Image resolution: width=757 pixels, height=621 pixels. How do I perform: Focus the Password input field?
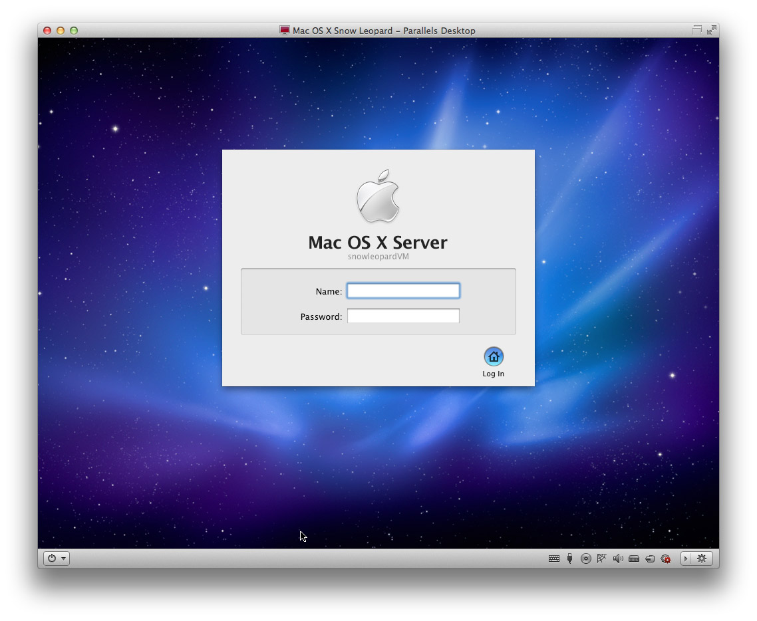403,316
